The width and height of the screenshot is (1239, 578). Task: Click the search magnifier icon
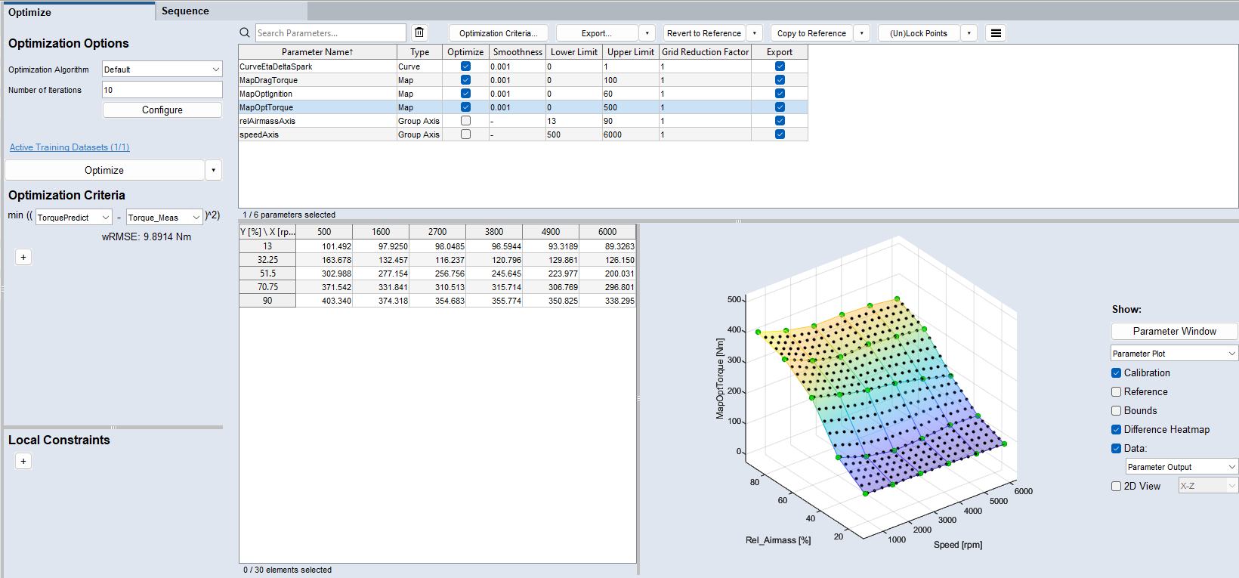(245, 32)
